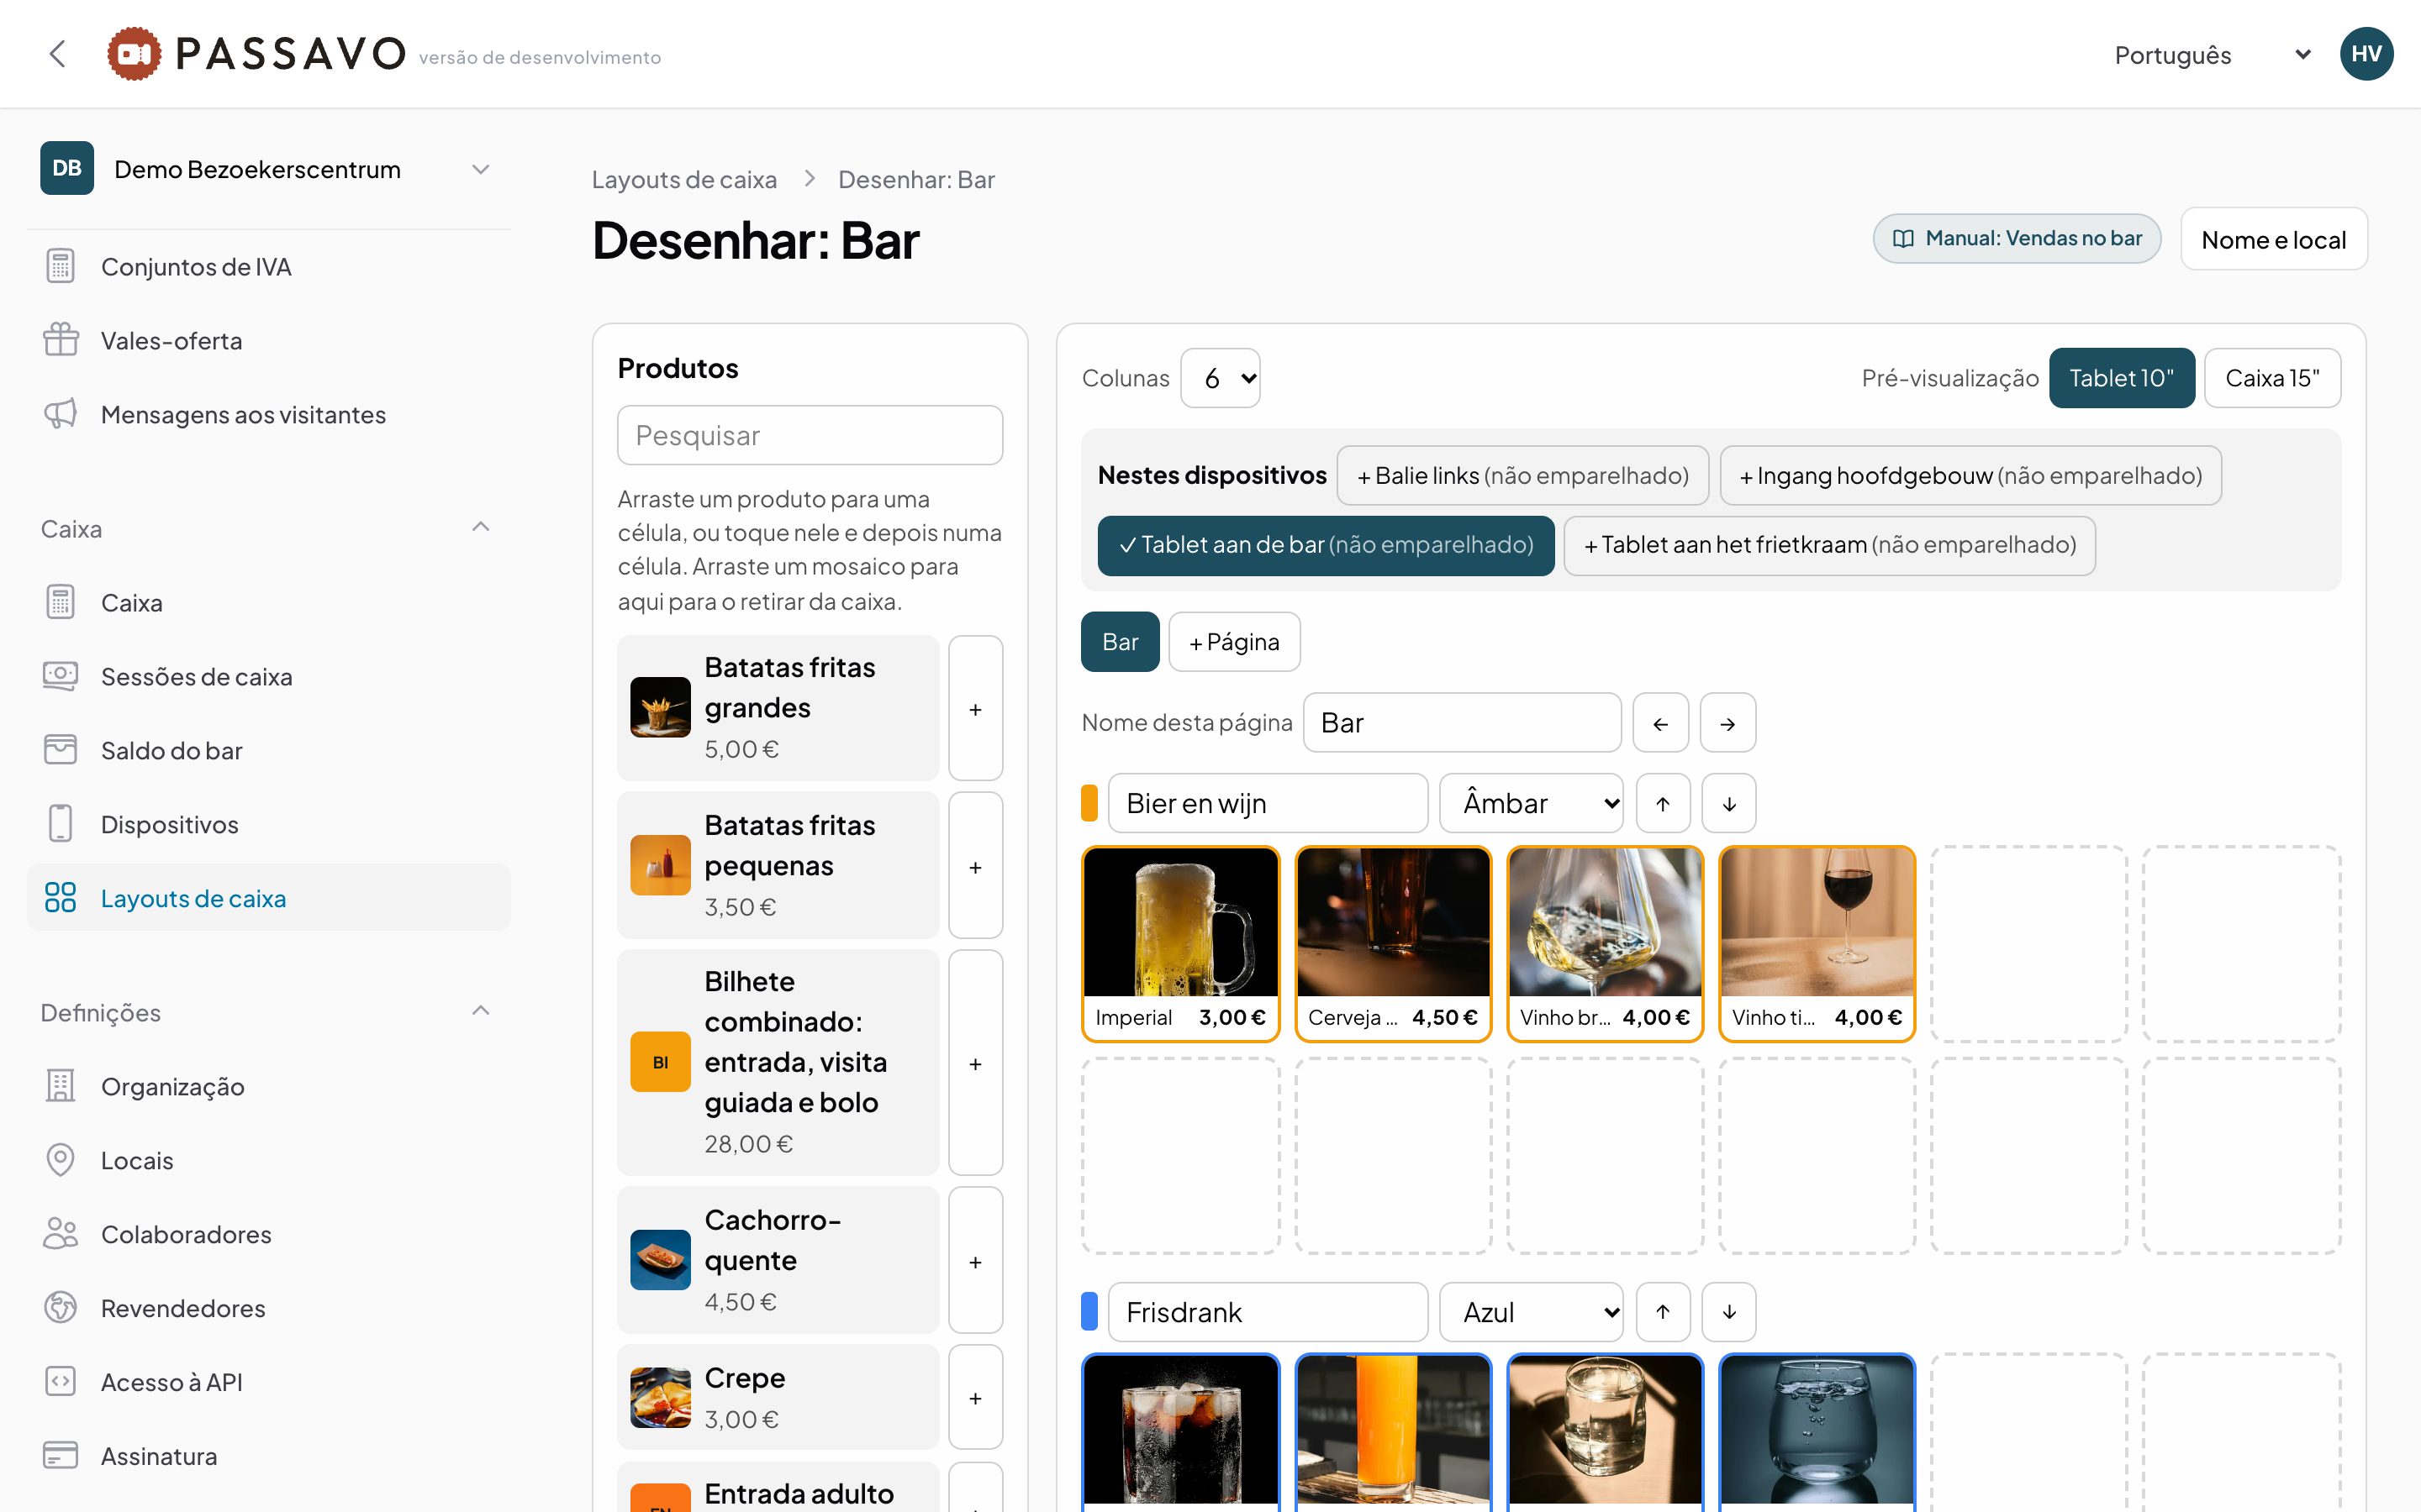This screenshot has height=1512, width=2421.
Task: Click the back arrow in header
Action: [58, 54]
